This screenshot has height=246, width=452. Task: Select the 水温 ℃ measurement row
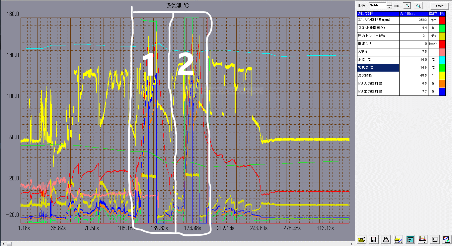pyautogui.click(x=378, y=60)
